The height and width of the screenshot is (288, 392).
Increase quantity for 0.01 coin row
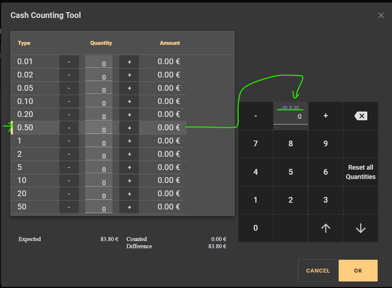click(x=129, y=62)
